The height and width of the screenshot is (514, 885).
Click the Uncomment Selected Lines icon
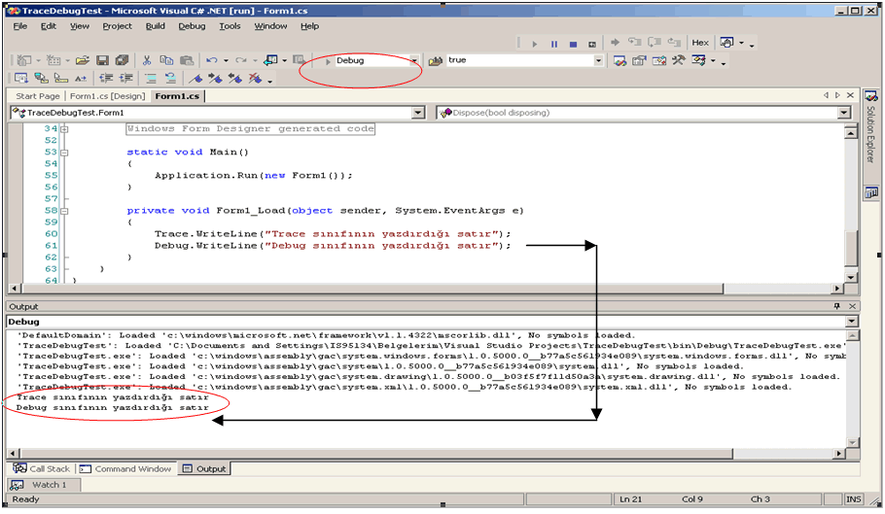pyautogui.click(x=170, y=79)
